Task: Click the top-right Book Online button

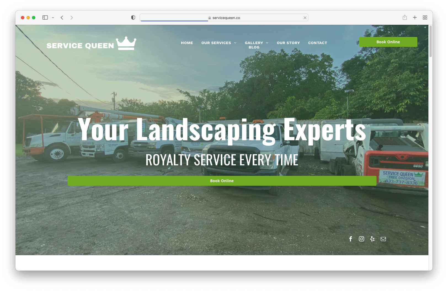Action: [x=388, y=42]
